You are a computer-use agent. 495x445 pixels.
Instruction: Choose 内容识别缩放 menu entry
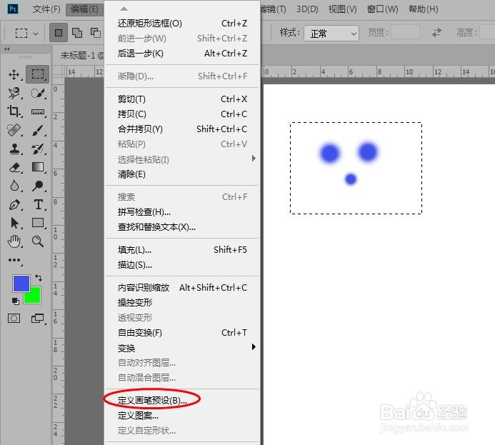[182, 288]
